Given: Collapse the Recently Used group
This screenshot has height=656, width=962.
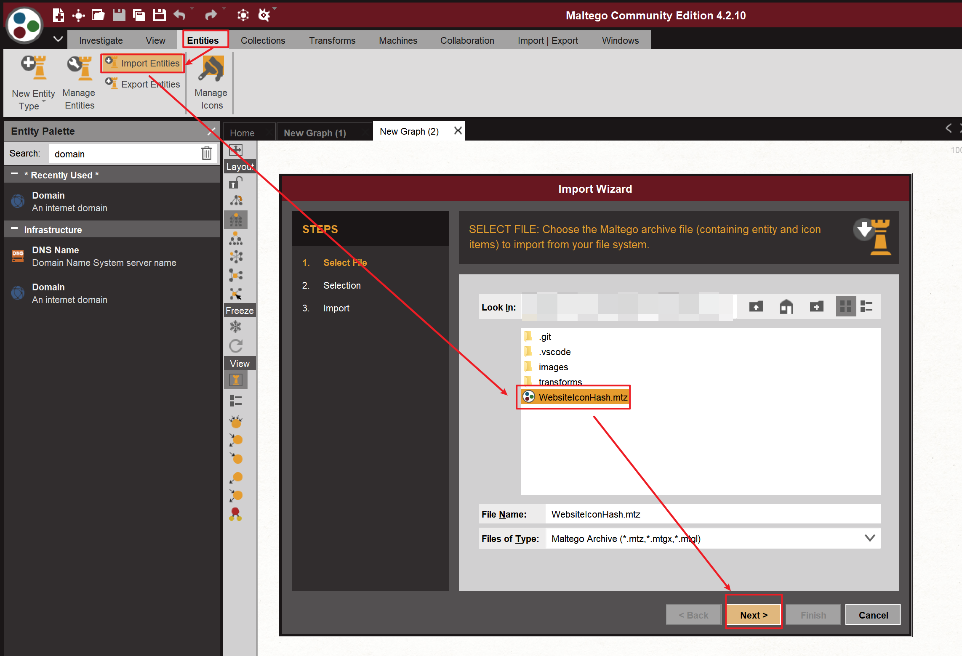Looking at the screenshot, I should pos(14,175).
